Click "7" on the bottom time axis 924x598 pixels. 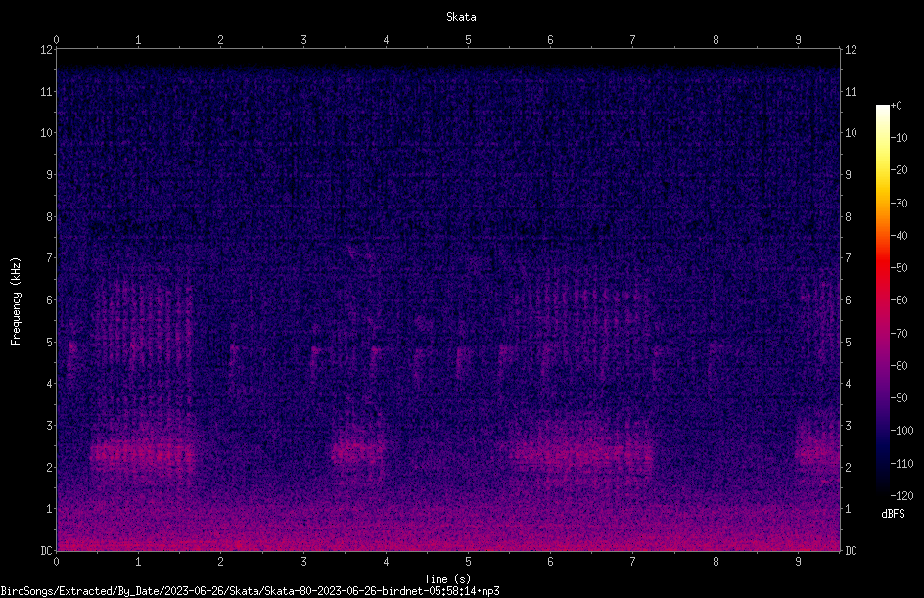pos(633,562)
